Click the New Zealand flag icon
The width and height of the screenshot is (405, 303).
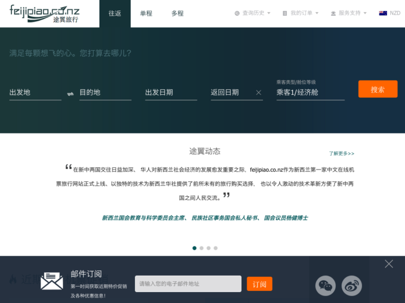[383, 13]
